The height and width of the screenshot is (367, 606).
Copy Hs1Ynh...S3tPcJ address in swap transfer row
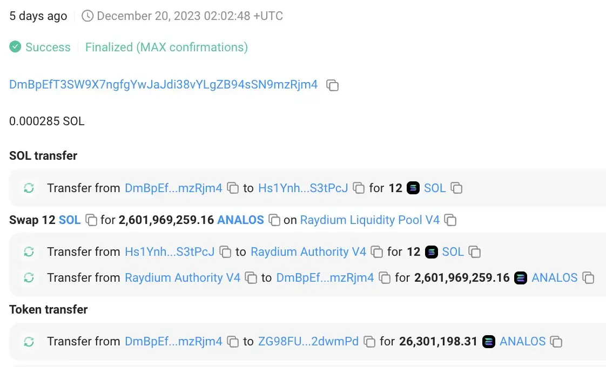(x=225, y=252)
